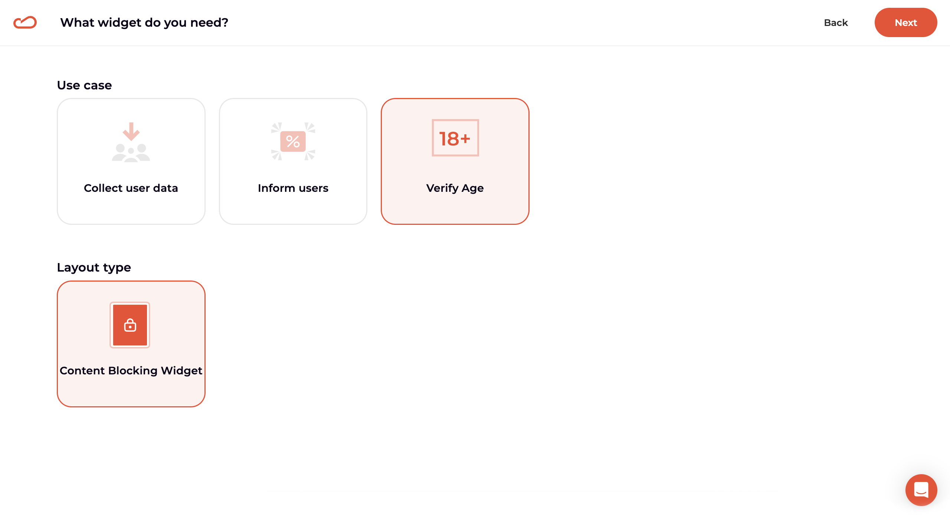Click the 'Collect user data' label text

pyautogui.click(x=131, y=188)
